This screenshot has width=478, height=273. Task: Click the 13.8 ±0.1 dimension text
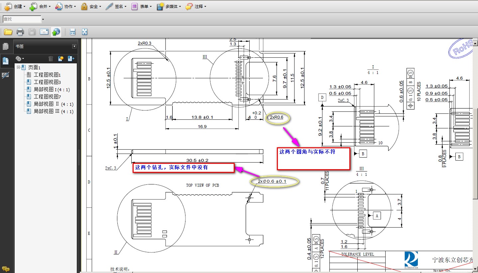(x=202, y=117)
